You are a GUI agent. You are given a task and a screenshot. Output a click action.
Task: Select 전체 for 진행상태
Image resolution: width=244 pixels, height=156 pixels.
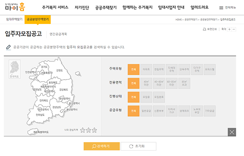pos(133,97)
